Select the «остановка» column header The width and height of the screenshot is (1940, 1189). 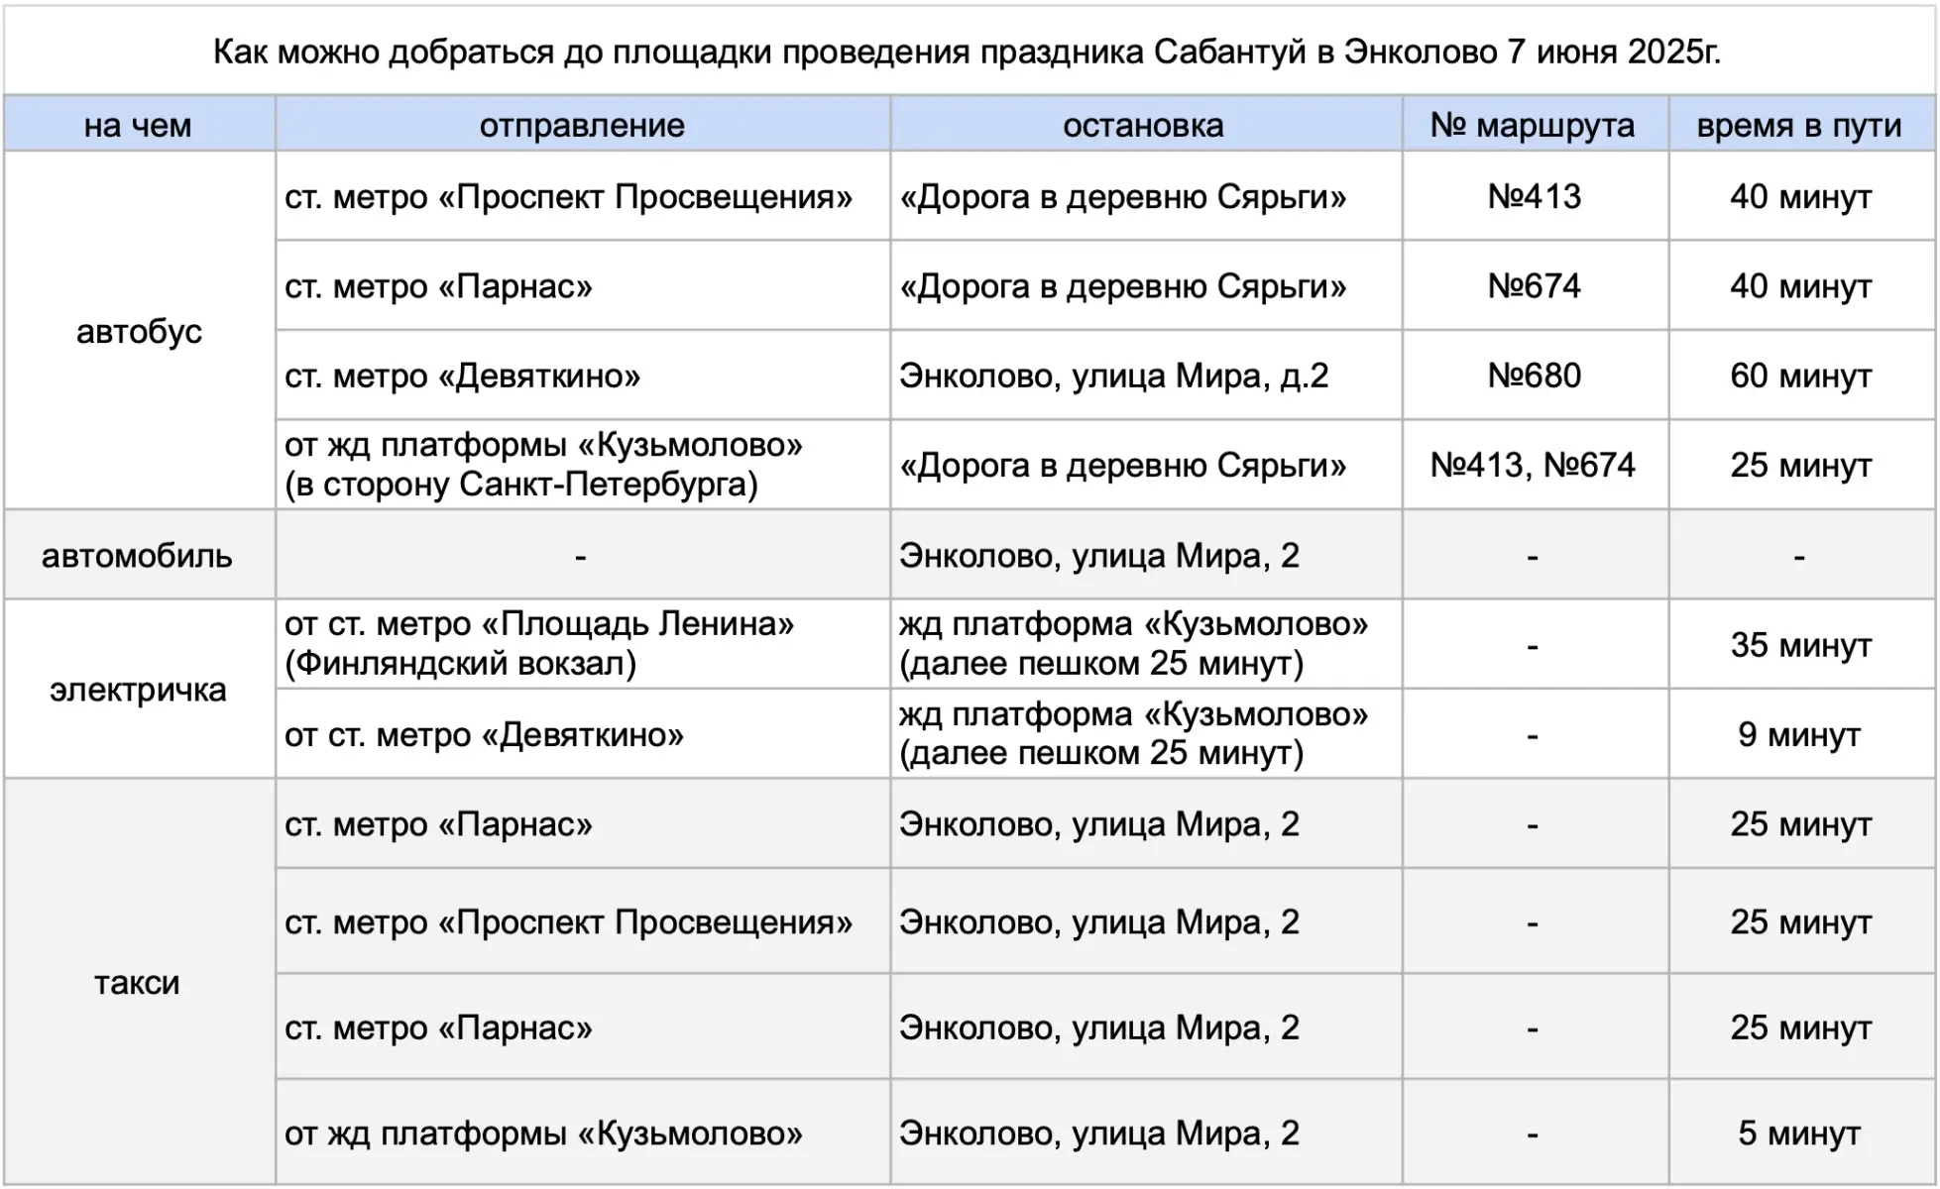[x=1145, y=125]
